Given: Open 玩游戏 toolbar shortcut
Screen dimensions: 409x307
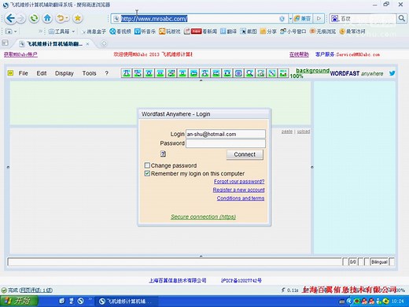Looking at the screenshot, I should pyautogui.click(x=170, y=31).
